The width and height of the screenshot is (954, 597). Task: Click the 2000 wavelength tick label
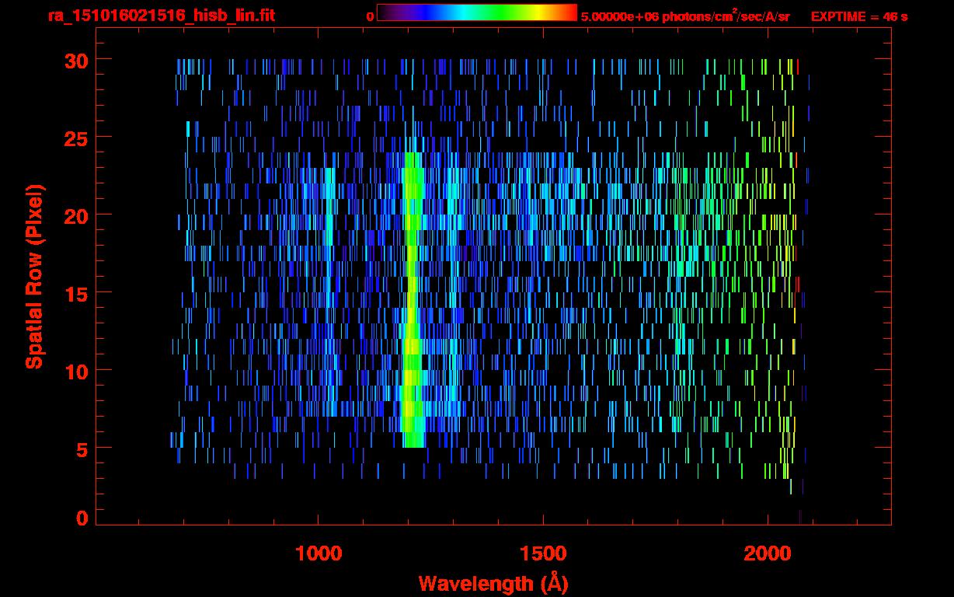click(x=768, y=553)
